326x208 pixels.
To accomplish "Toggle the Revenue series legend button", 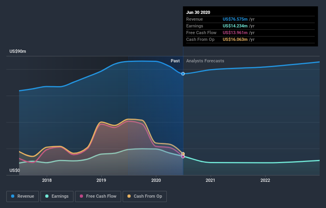I will tap(23, 196).
